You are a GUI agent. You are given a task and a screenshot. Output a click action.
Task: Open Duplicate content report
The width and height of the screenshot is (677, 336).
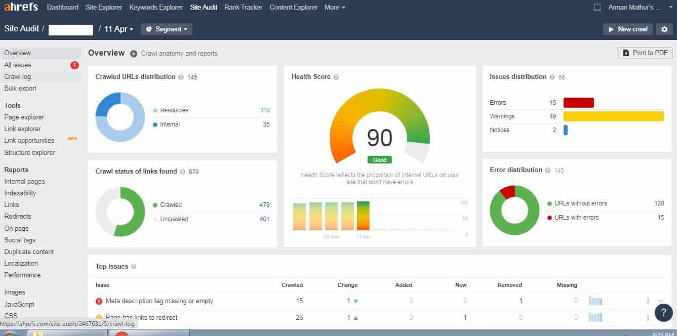(x=29, y=251)
